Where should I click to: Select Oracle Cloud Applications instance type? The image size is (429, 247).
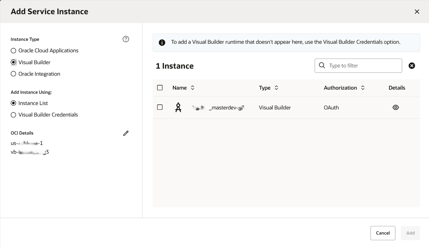13,51
